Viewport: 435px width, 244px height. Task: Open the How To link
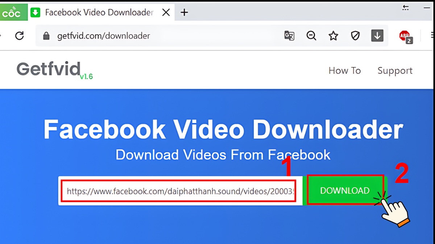click(x=344, y=70)
